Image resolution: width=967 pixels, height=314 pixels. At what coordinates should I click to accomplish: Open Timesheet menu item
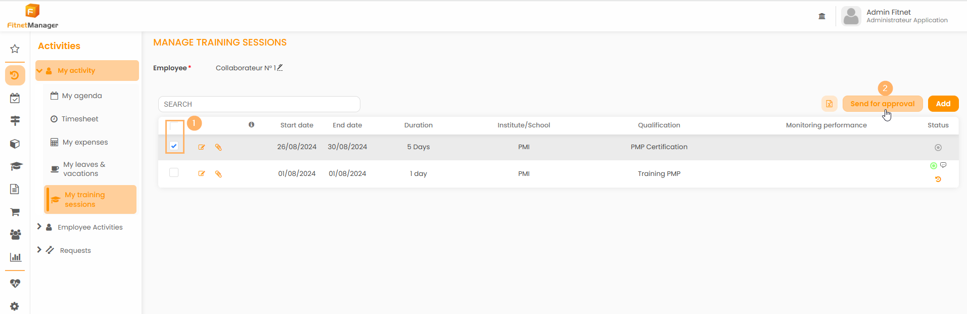pyautogui.click(x=80, y=119)
